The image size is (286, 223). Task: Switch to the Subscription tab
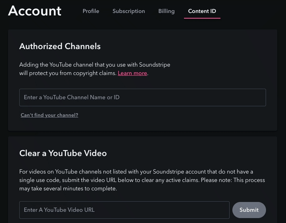[x=129, y=11]
